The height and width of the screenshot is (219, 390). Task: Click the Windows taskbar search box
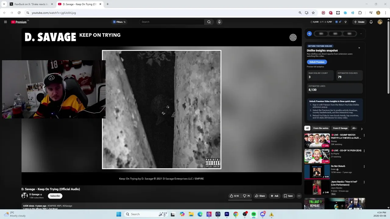tap(146, 214)
